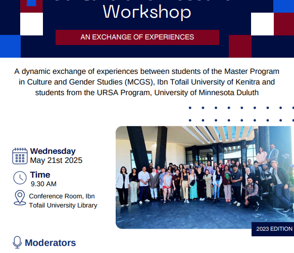Click the calendar icon beside Wednesday
Viewport: 294px width, 253px height.
[20, 156]
